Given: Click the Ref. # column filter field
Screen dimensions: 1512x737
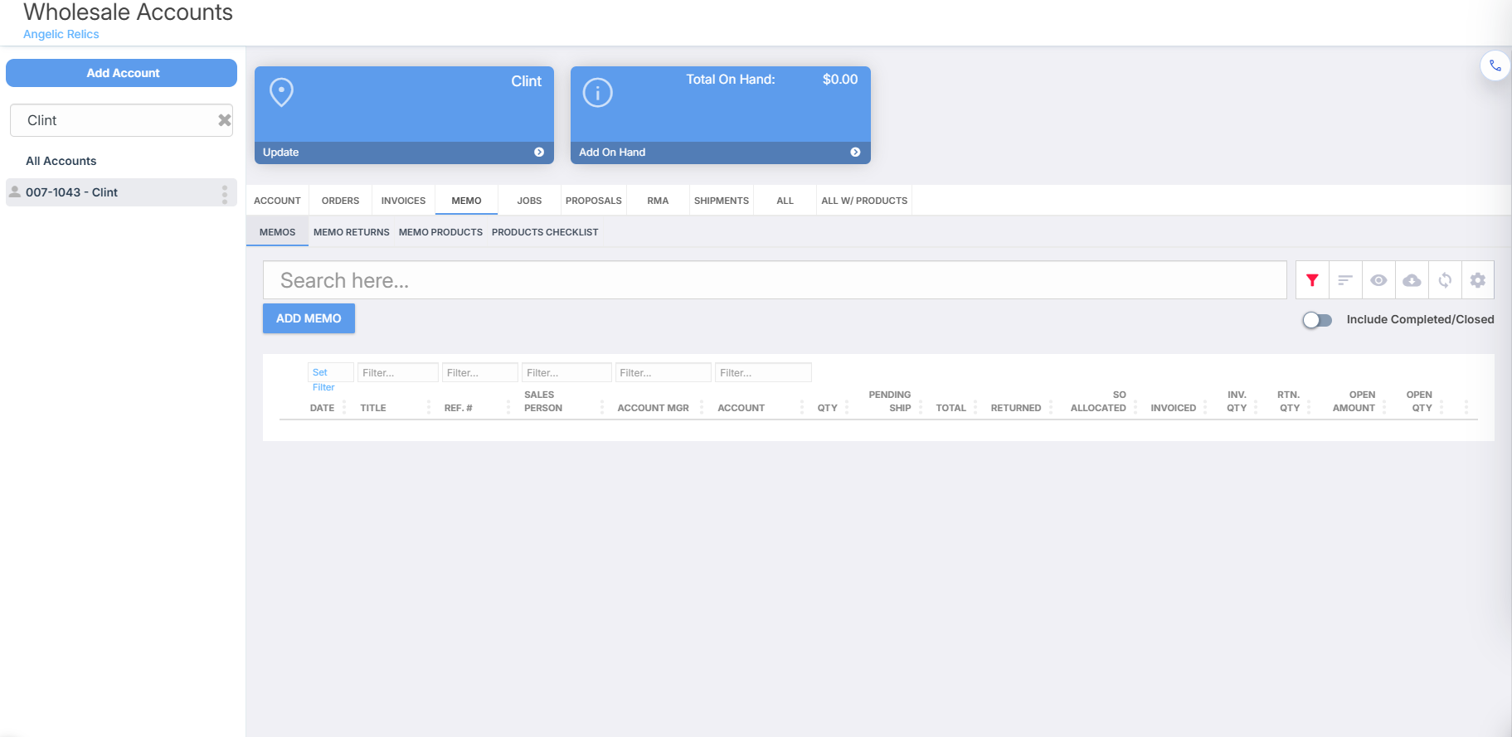Looking at the screenshot, I should [480, 373].
